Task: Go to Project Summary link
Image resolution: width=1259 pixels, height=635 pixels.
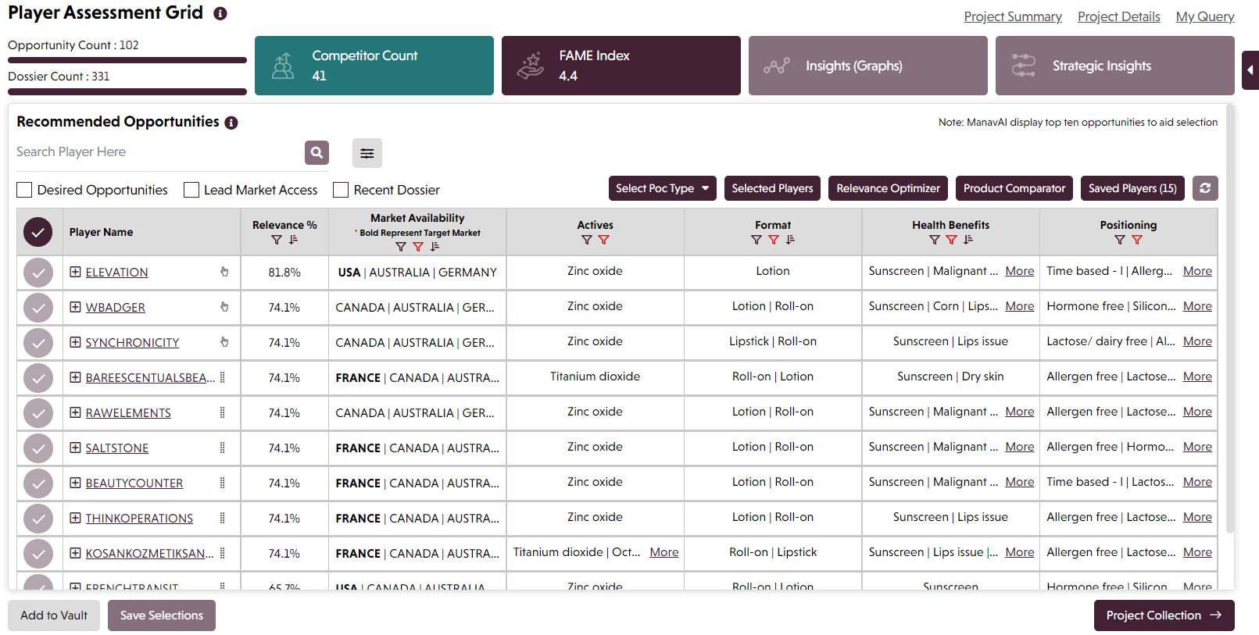Action: pyautogui.click(x=1013, y=16)
